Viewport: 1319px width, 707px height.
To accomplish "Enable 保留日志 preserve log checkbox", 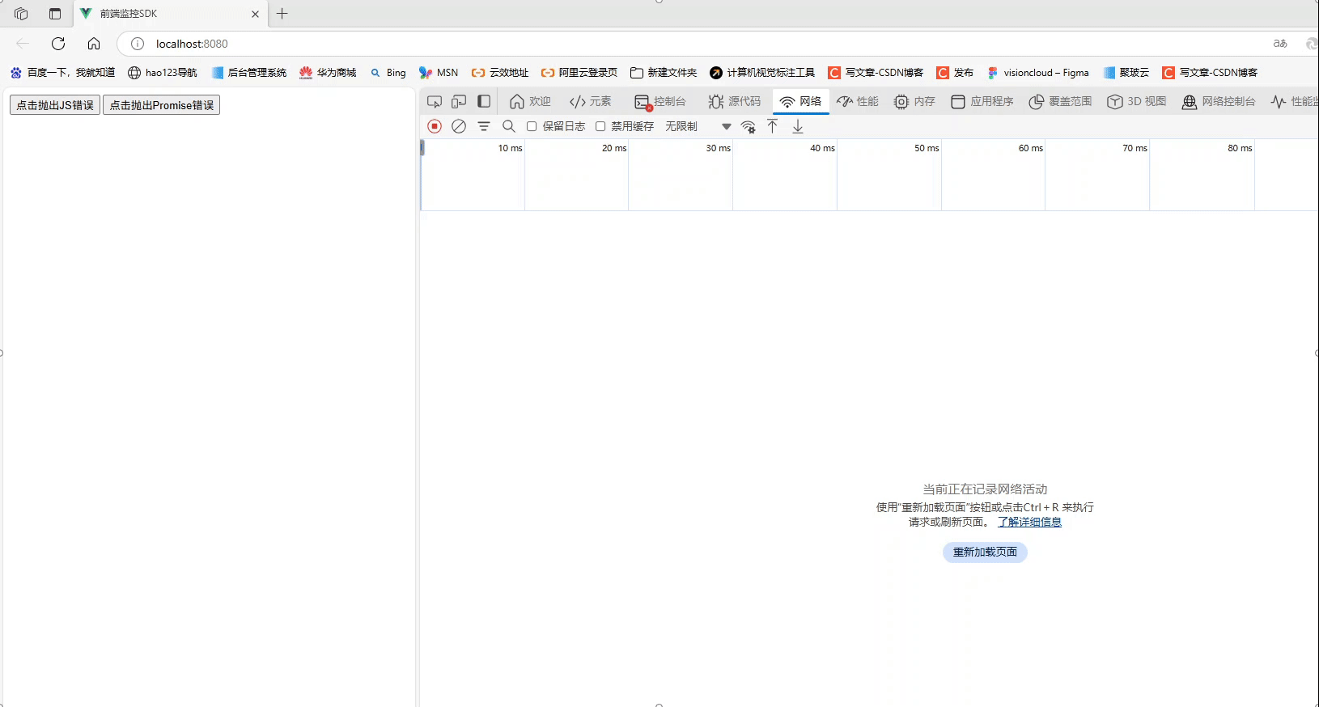I will point(532,126).
